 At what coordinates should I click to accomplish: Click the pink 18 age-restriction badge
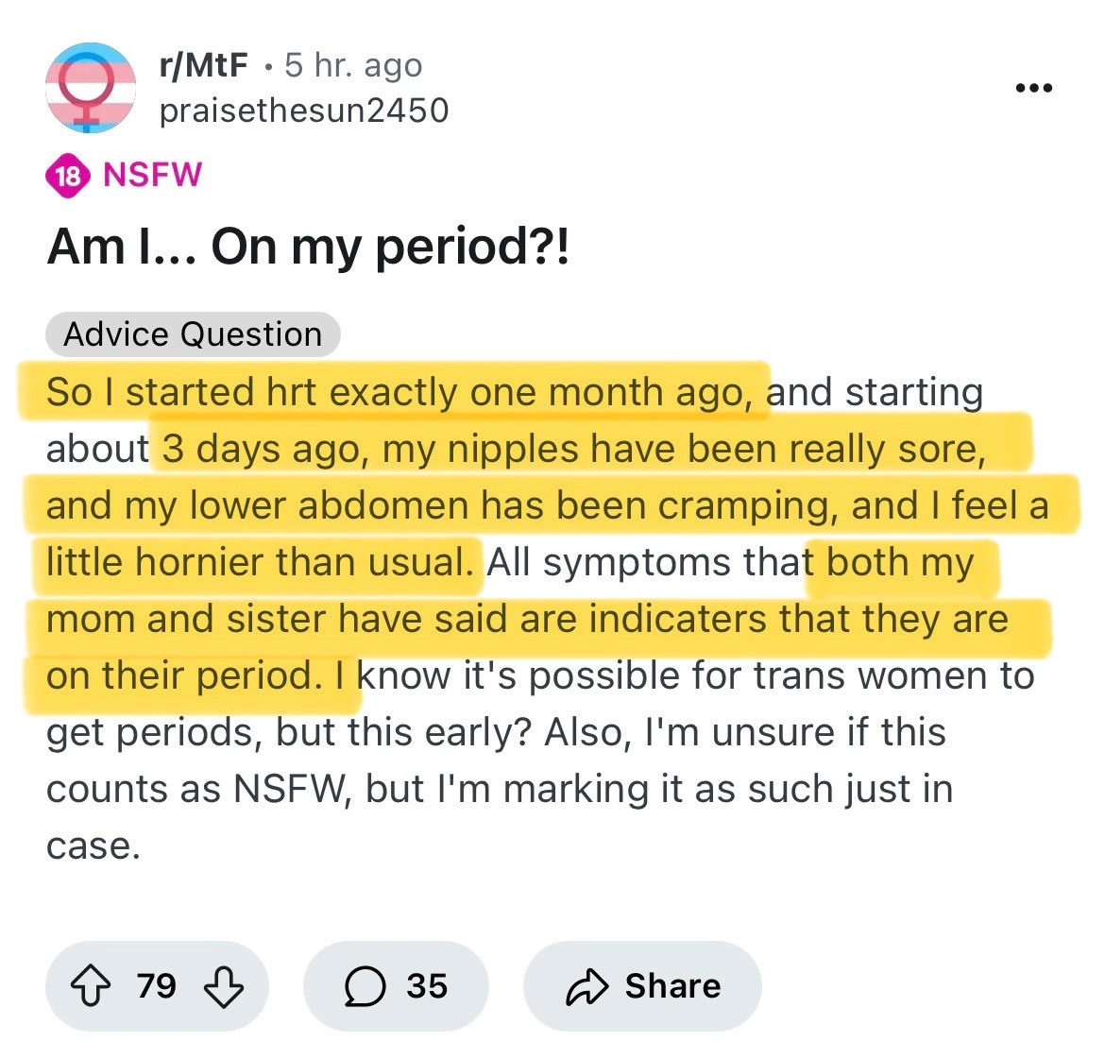68,176
